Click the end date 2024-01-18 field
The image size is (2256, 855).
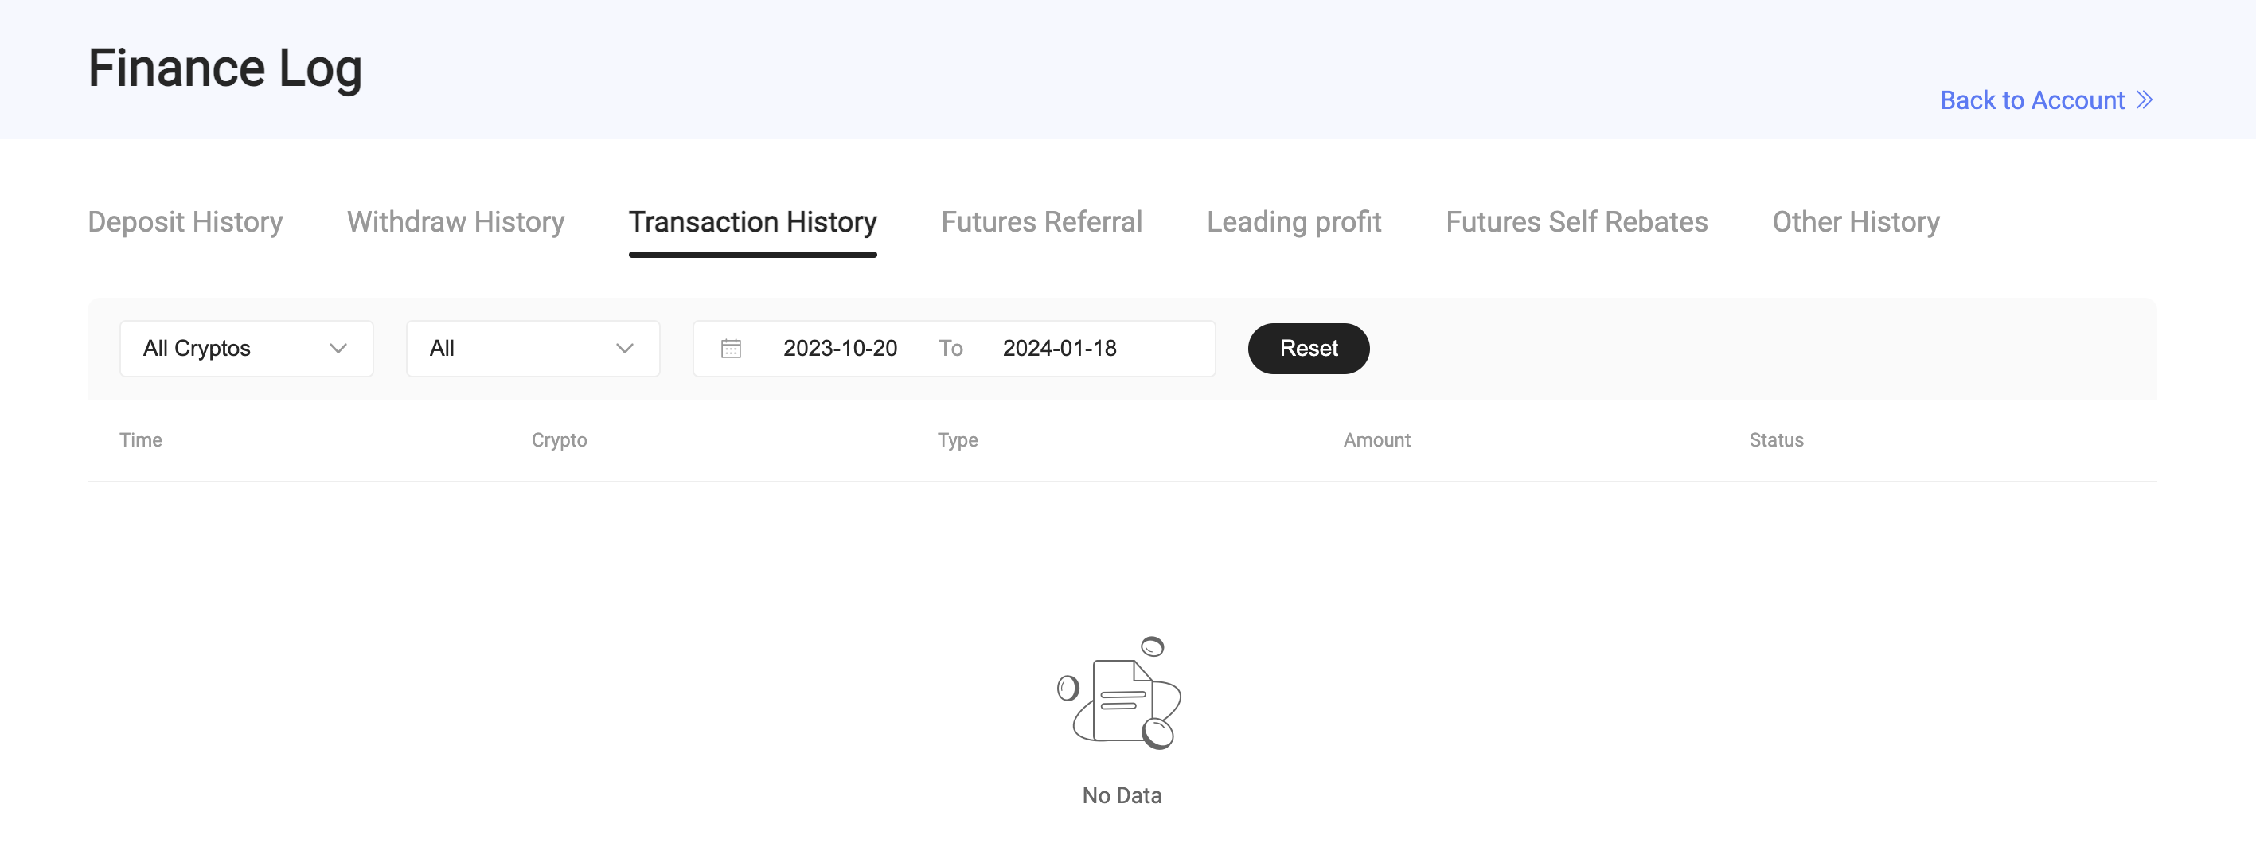pyautogui.click(x=1059, y=349)
